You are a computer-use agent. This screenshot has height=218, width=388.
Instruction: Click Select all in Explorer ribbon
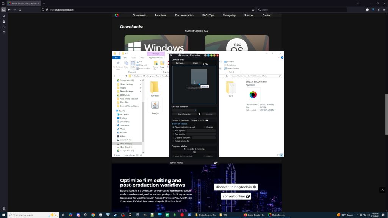click(229, 62)
